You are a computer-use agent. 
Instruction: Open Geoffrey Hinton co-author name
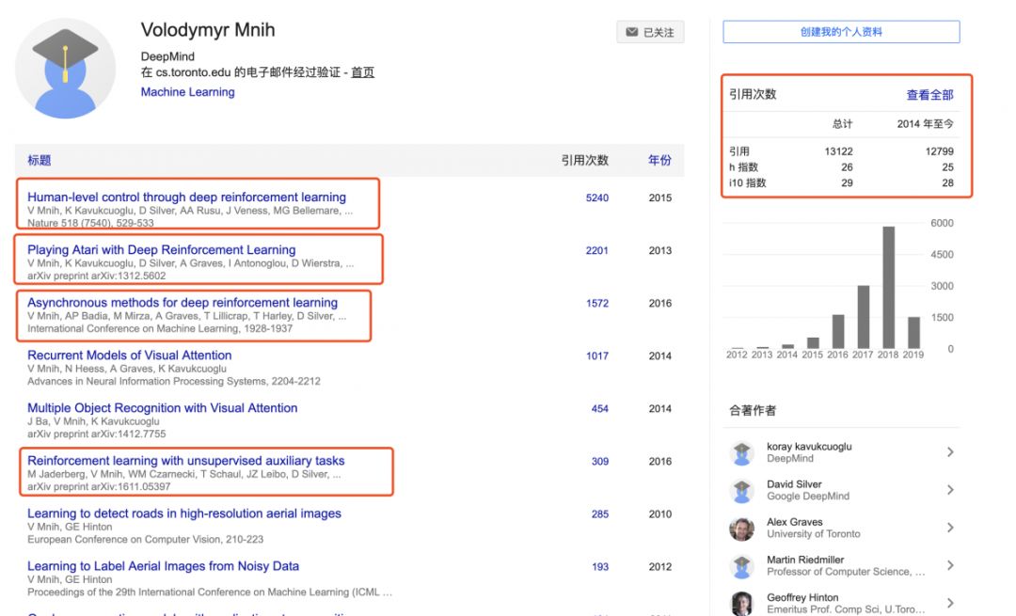pyautogui.click(x=802, y=597)
